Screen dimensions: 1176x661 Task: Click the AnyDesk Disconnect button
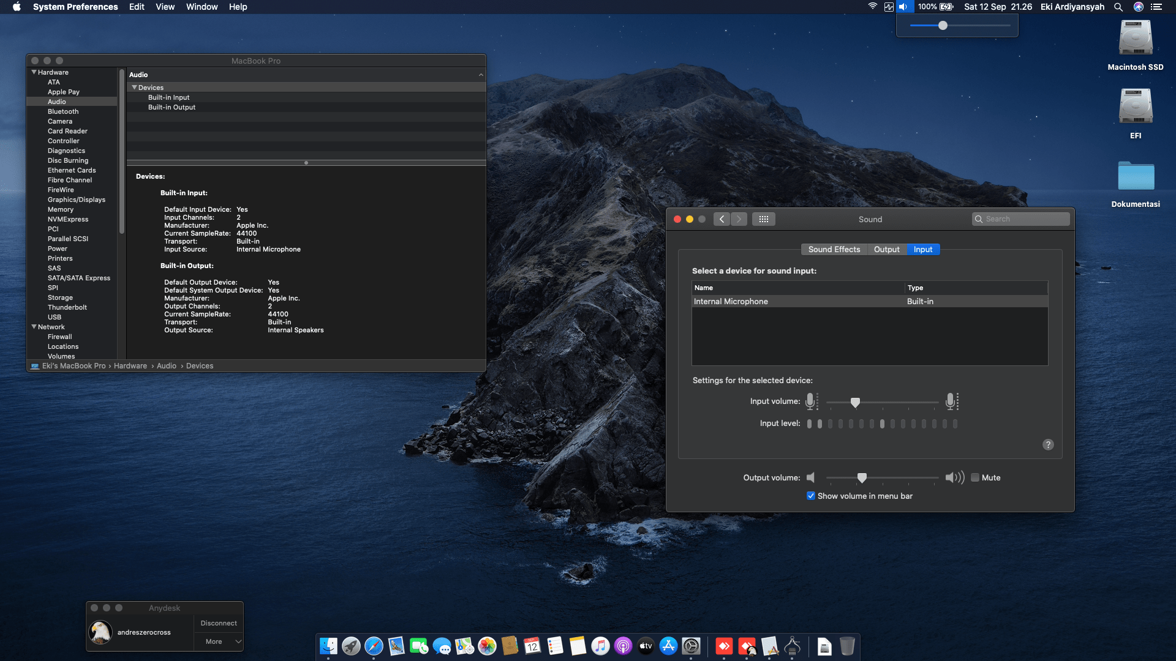coord(219,623)
